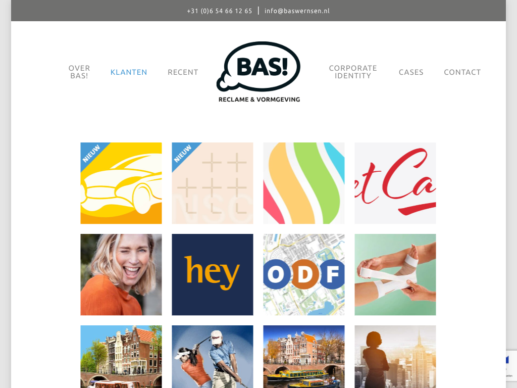517x388 pixels.
Task: Open the Cases page
Action: (411, 72)
